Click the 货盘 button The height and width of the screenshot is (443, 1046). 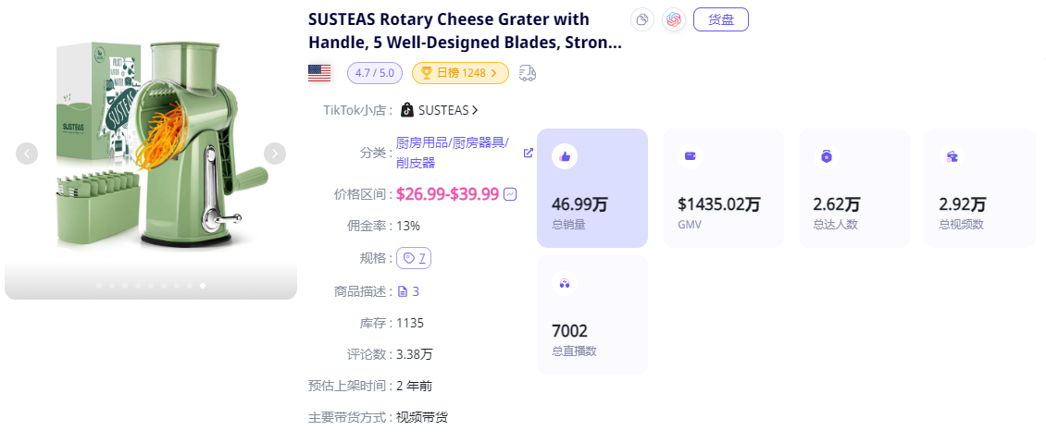pyautogui.click(x=720, y=19)
